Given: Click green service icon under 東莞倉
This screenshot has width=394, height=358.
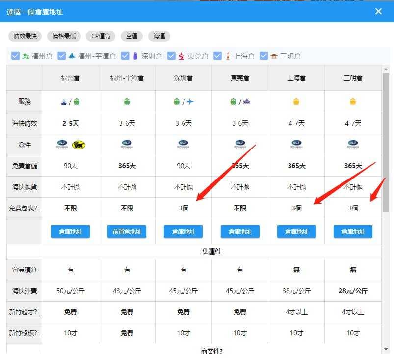Looking at the screenshot, I should click(233, 102).
